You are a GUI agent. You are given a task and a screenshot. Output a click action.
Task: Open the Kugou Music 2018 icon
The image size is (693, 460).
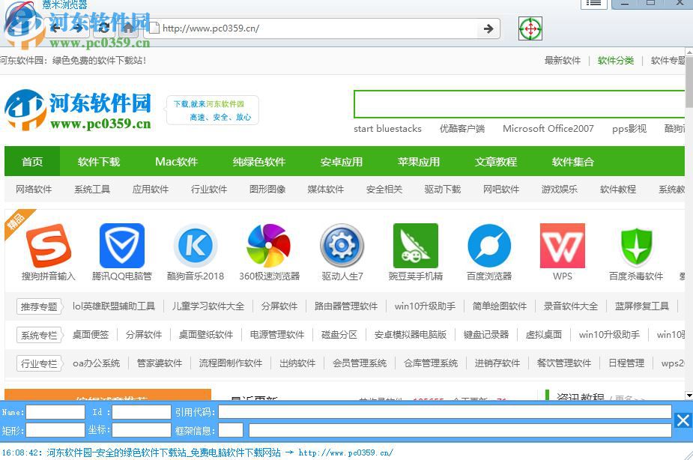[196, 246]
